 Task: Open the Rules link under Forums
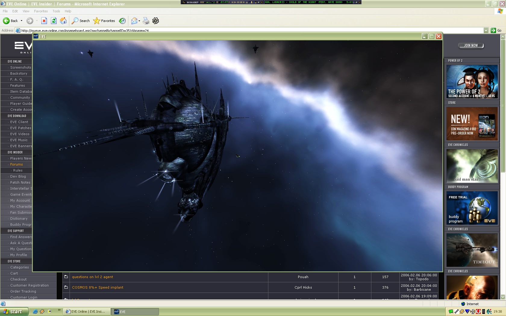point(18,170)
